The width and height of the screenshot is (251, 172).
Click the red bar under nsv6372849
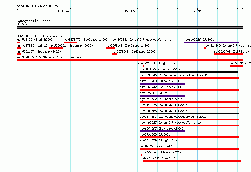114,54
